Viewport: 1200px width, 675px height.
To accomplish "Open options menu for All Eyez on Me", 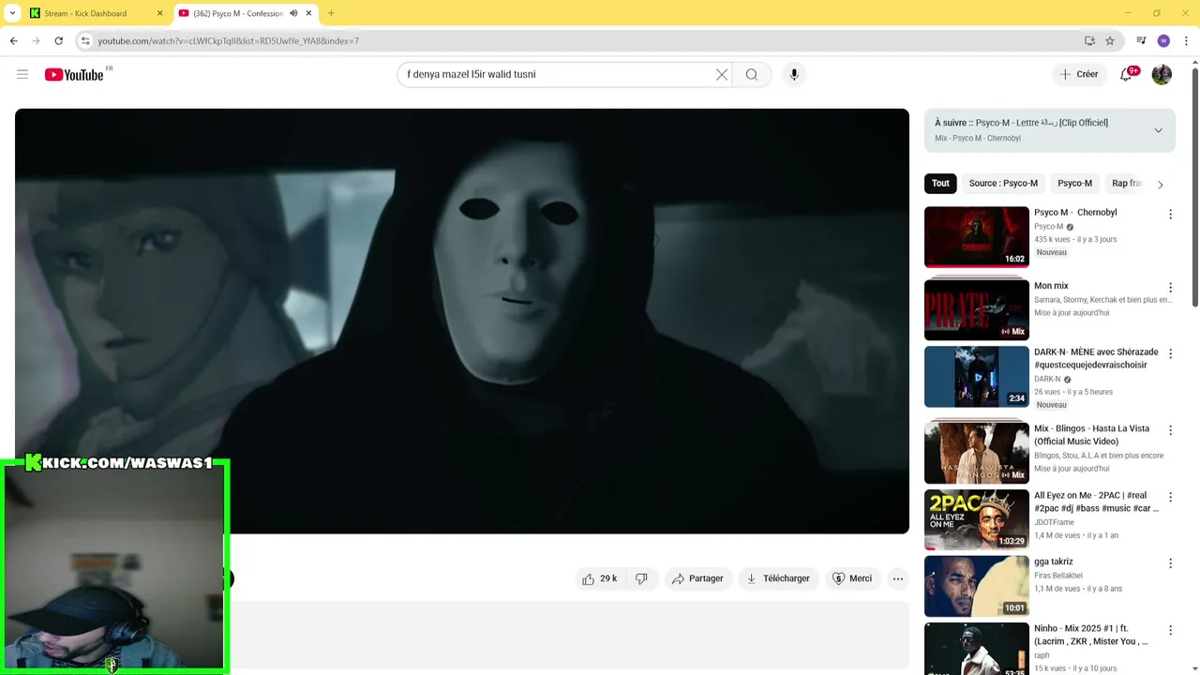I will click(1170, 497).
